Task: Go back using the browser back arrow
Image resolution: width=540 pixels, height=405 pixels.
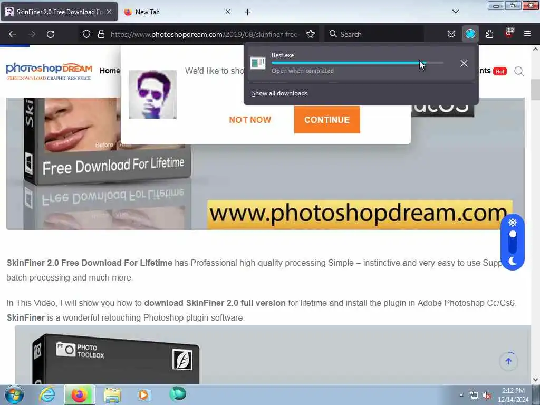Action: pos(13,34)
